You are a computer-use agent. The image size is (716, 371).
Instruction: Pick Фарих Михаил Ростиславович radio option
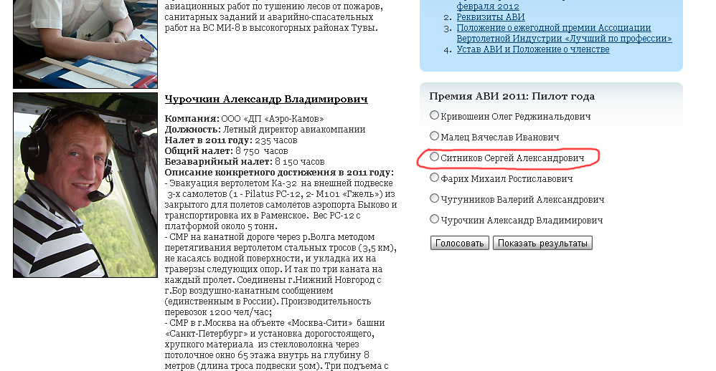(434, 178)
